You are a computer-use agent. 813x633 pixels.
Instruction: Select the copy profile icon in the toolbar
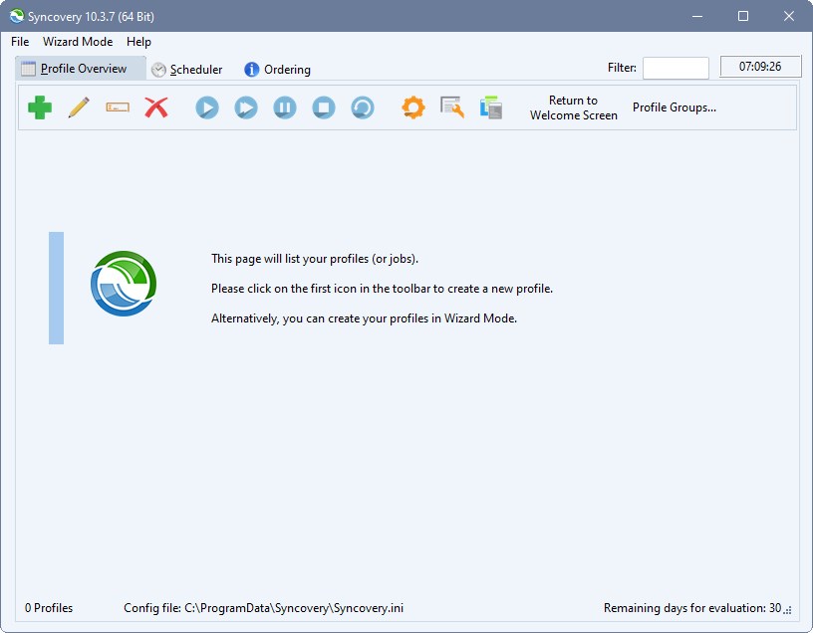pos(489,107)
